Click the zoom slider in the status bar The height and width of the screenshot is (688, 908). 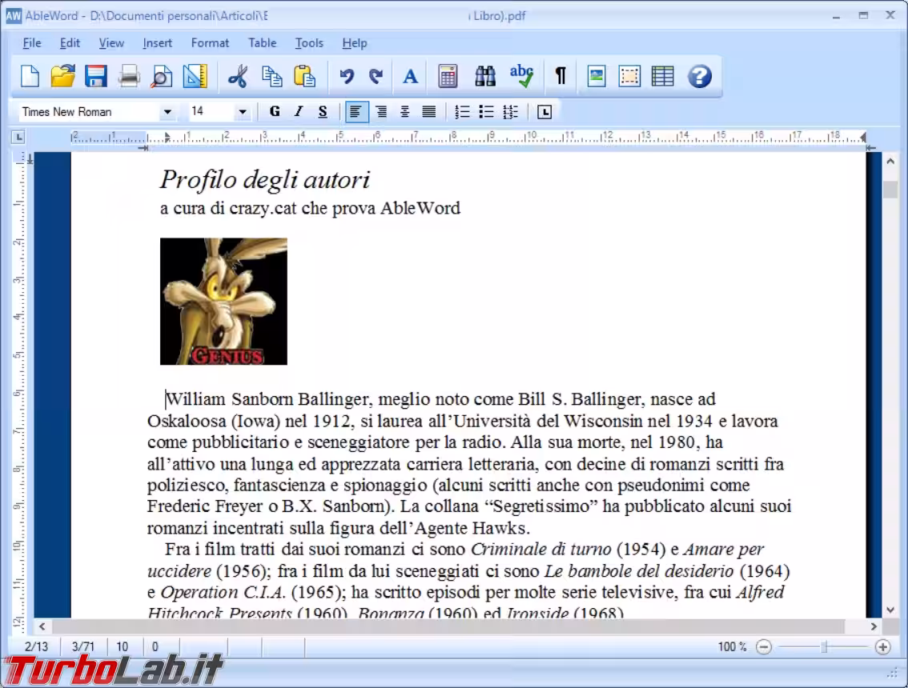point(823,647)
